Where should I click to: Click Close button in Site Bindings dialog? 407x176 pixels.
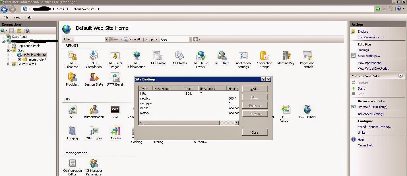click(x=255, y=132)
